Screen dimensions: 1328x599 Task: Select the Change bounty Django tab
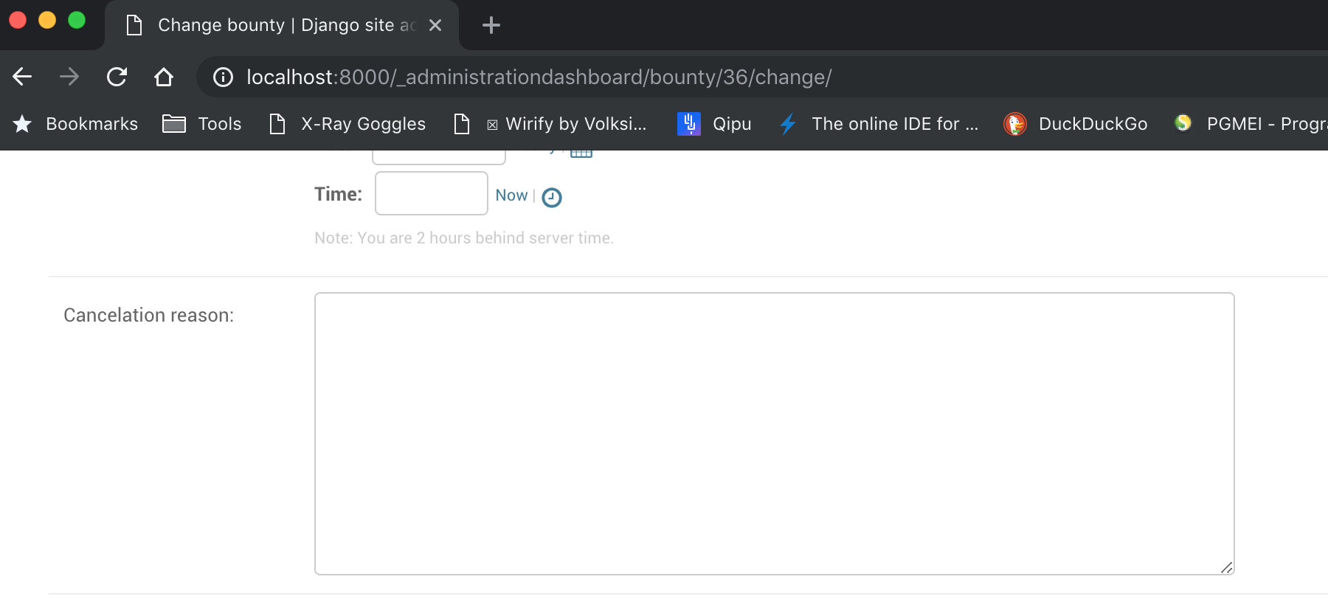point(280,25)
